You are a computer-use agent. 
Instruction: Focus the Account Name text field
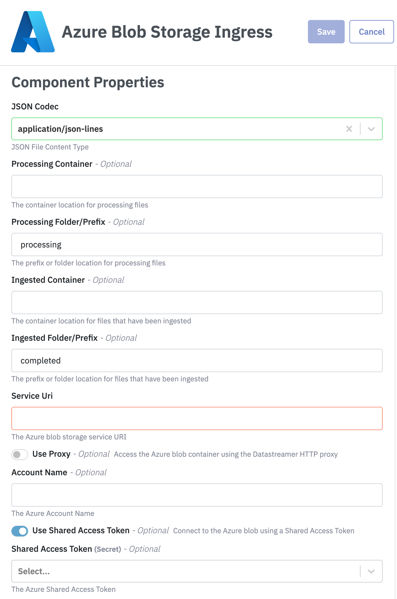click(197, 495)
